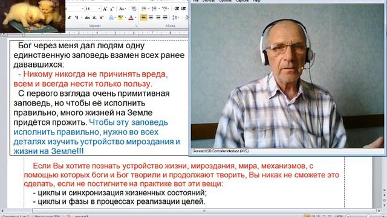This screenshot has width=387, height=217.
Task: Open the bullet library dropdown arrow
Action: click(149, 9)
